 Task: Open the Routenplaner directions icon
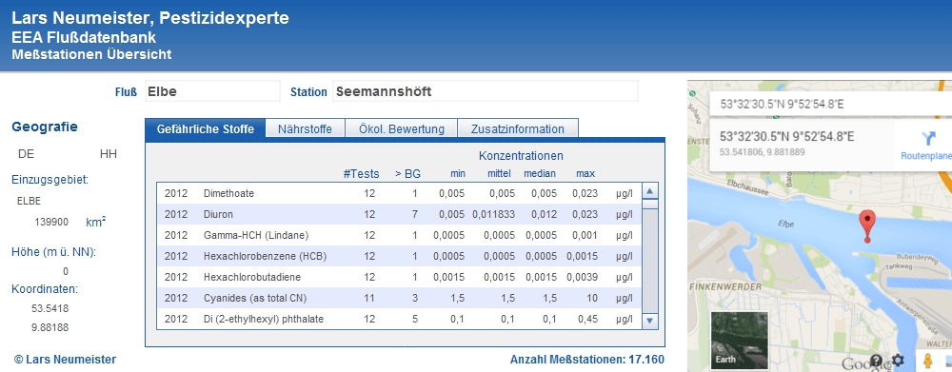(x=927, y=138)
